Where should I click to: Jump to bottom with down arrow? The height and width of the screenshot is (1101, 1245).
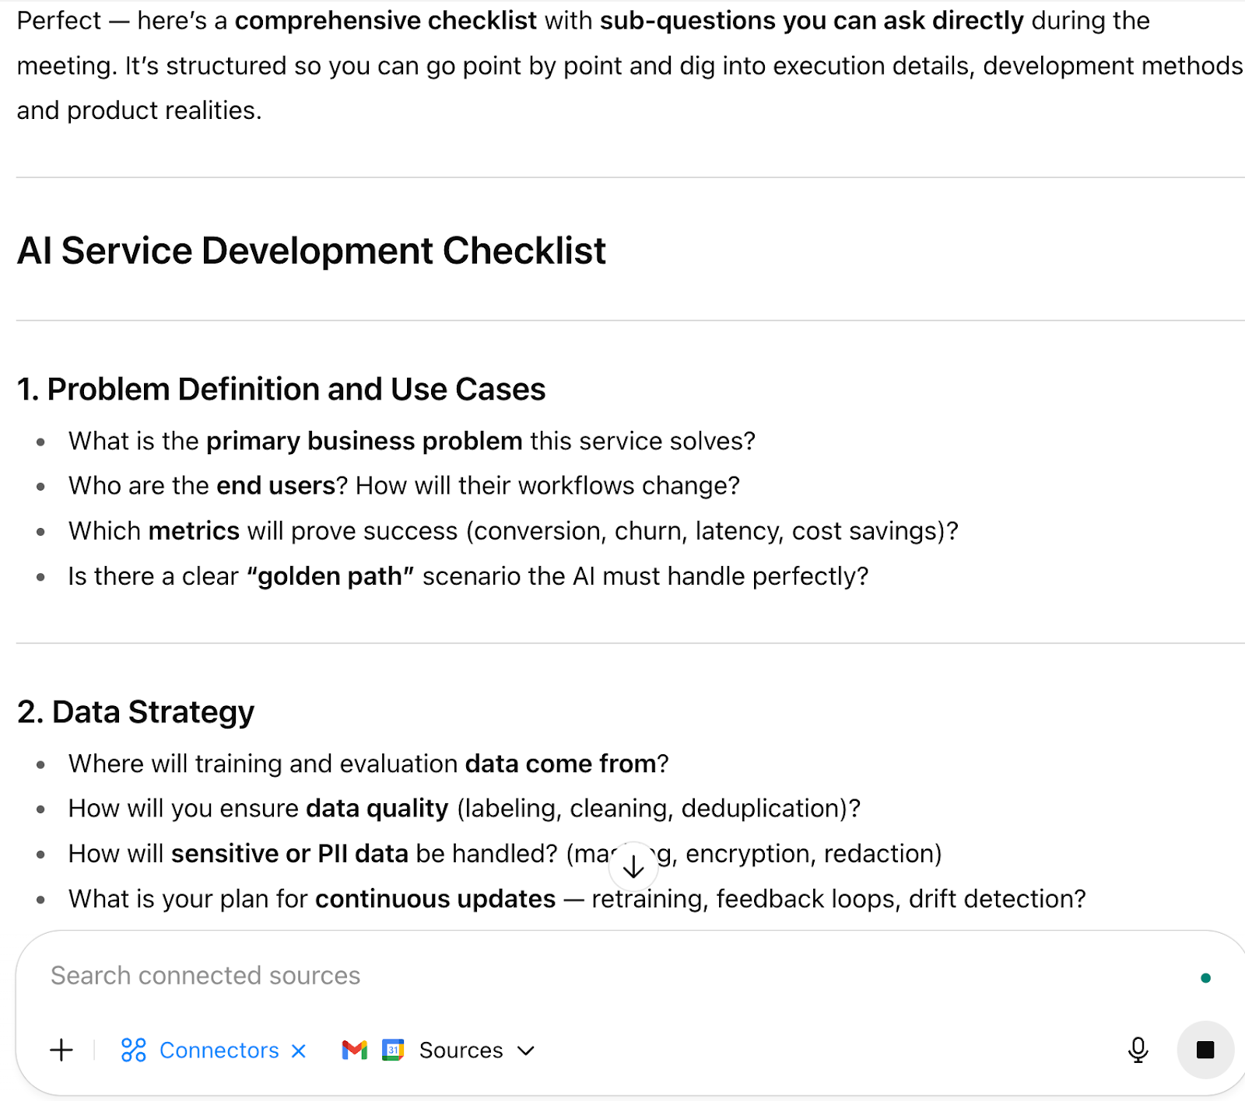pyautogui.click(x=633, y=867)
